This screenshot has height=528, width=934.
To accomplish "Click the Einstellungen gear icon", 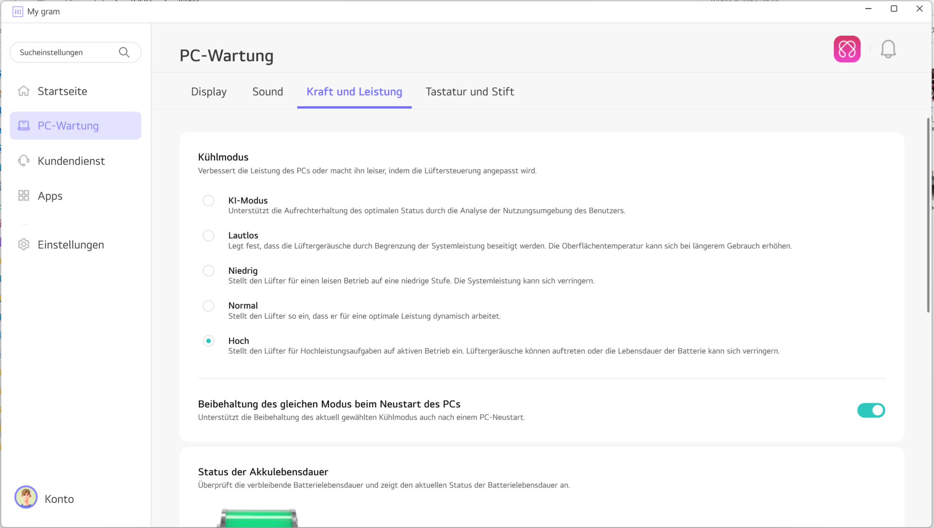I will (24, 245).
